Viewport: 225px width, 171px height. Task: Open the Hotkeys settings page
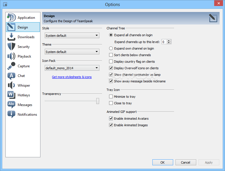coord(23,95)
